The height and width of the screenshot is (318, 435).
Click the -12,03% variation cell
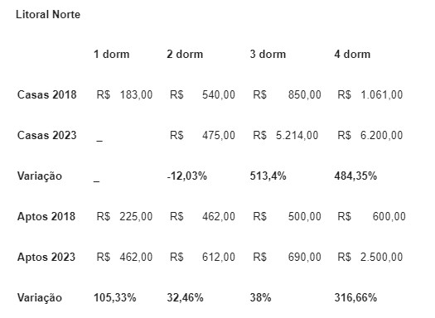pos(187,176)
